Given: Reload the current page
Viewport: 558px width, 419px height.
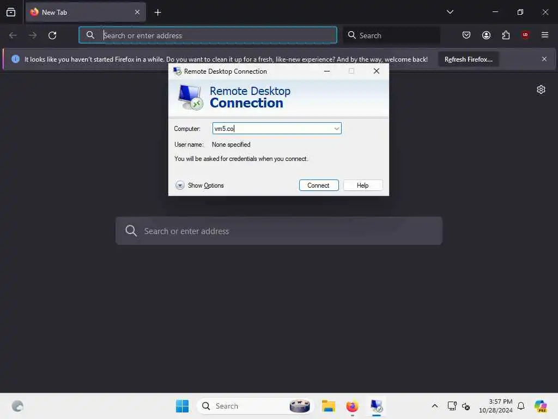Looking at the screenshot, I should (x=52, y=35).
